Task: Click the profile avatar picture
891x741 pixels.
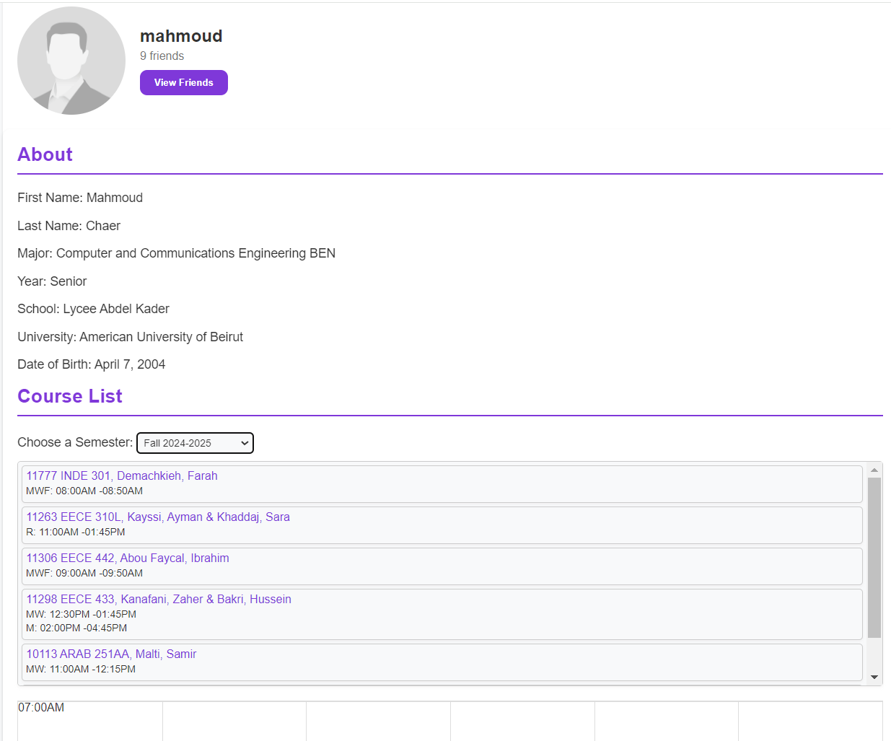Action: [x=71, y=61]
